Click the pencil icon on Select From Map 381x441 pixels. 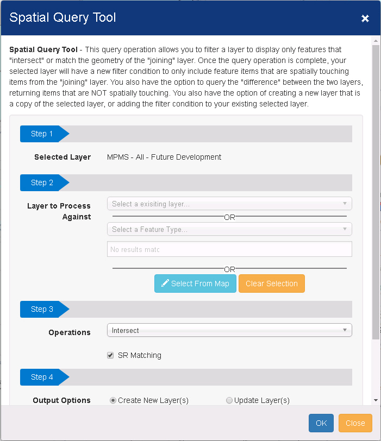(x=164, y=283)
